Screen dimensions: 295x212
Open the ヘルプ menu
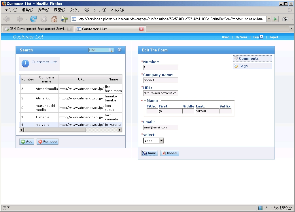118,10
